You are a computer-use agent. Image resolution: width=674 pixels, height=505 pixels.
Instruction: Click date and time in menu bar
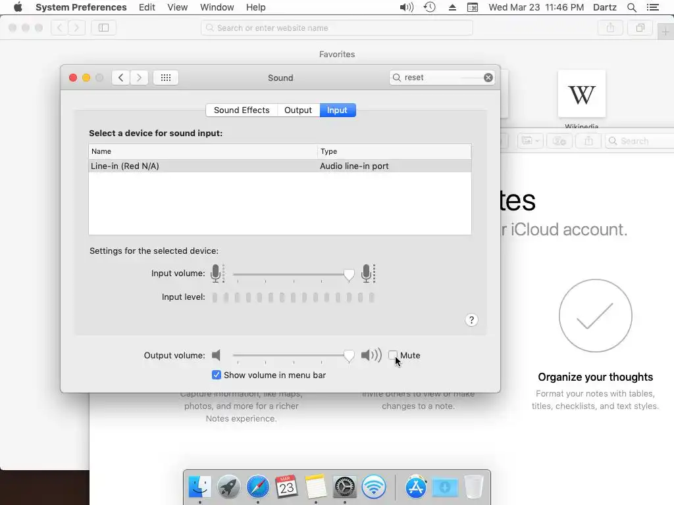(536, 7)
